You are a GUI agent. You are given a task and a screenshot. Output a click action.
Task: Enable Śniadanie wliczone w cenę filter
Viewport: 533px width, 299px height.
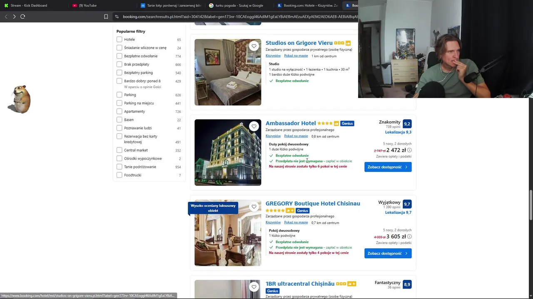tap(120, 48)
